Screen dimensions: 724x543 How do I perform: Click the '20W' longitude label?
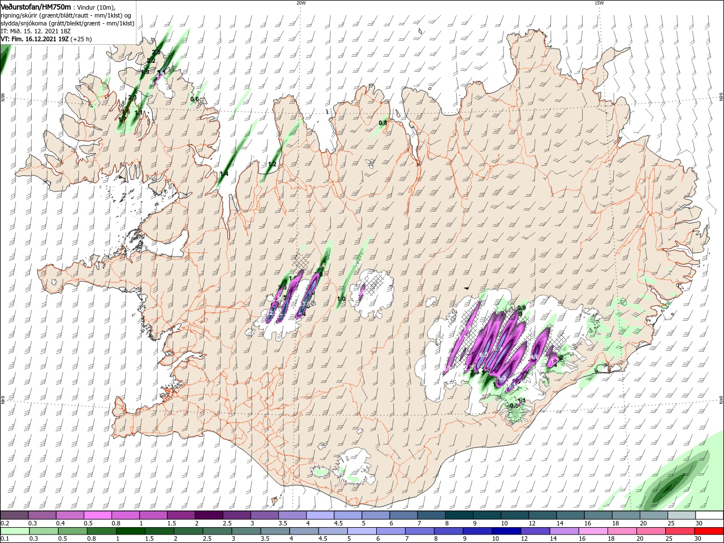coord(301,3)
